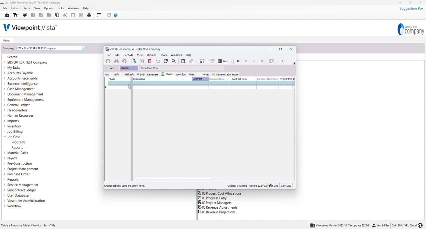Open the grid view icon in main toolbar
426x229 pixels.
tap(90, 15)
